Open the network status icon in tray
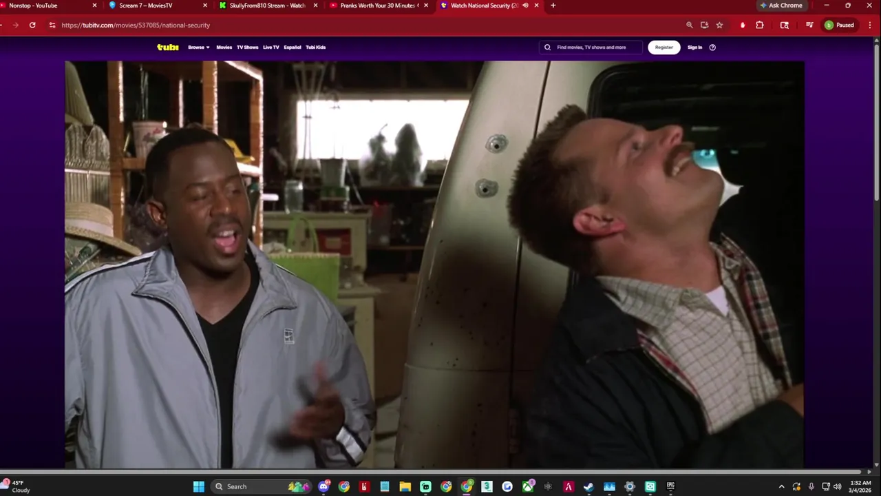Viewport: 881px width, 496px height. click(826, 487)
